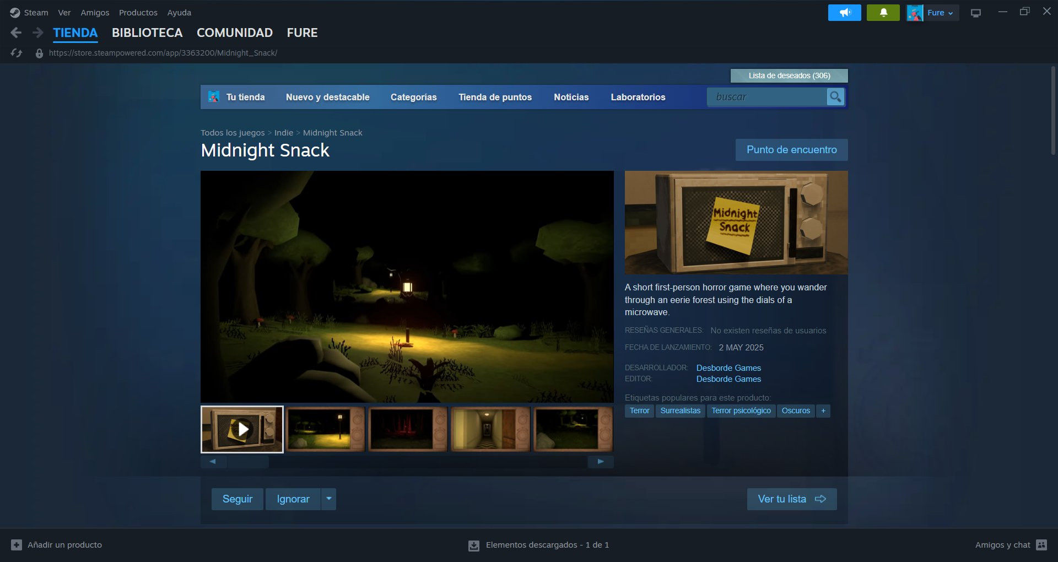This screenshot has width=1058, height=562.
Task: Click the avatar icon beside Tu tienda
Action: (x=214, y=97)
